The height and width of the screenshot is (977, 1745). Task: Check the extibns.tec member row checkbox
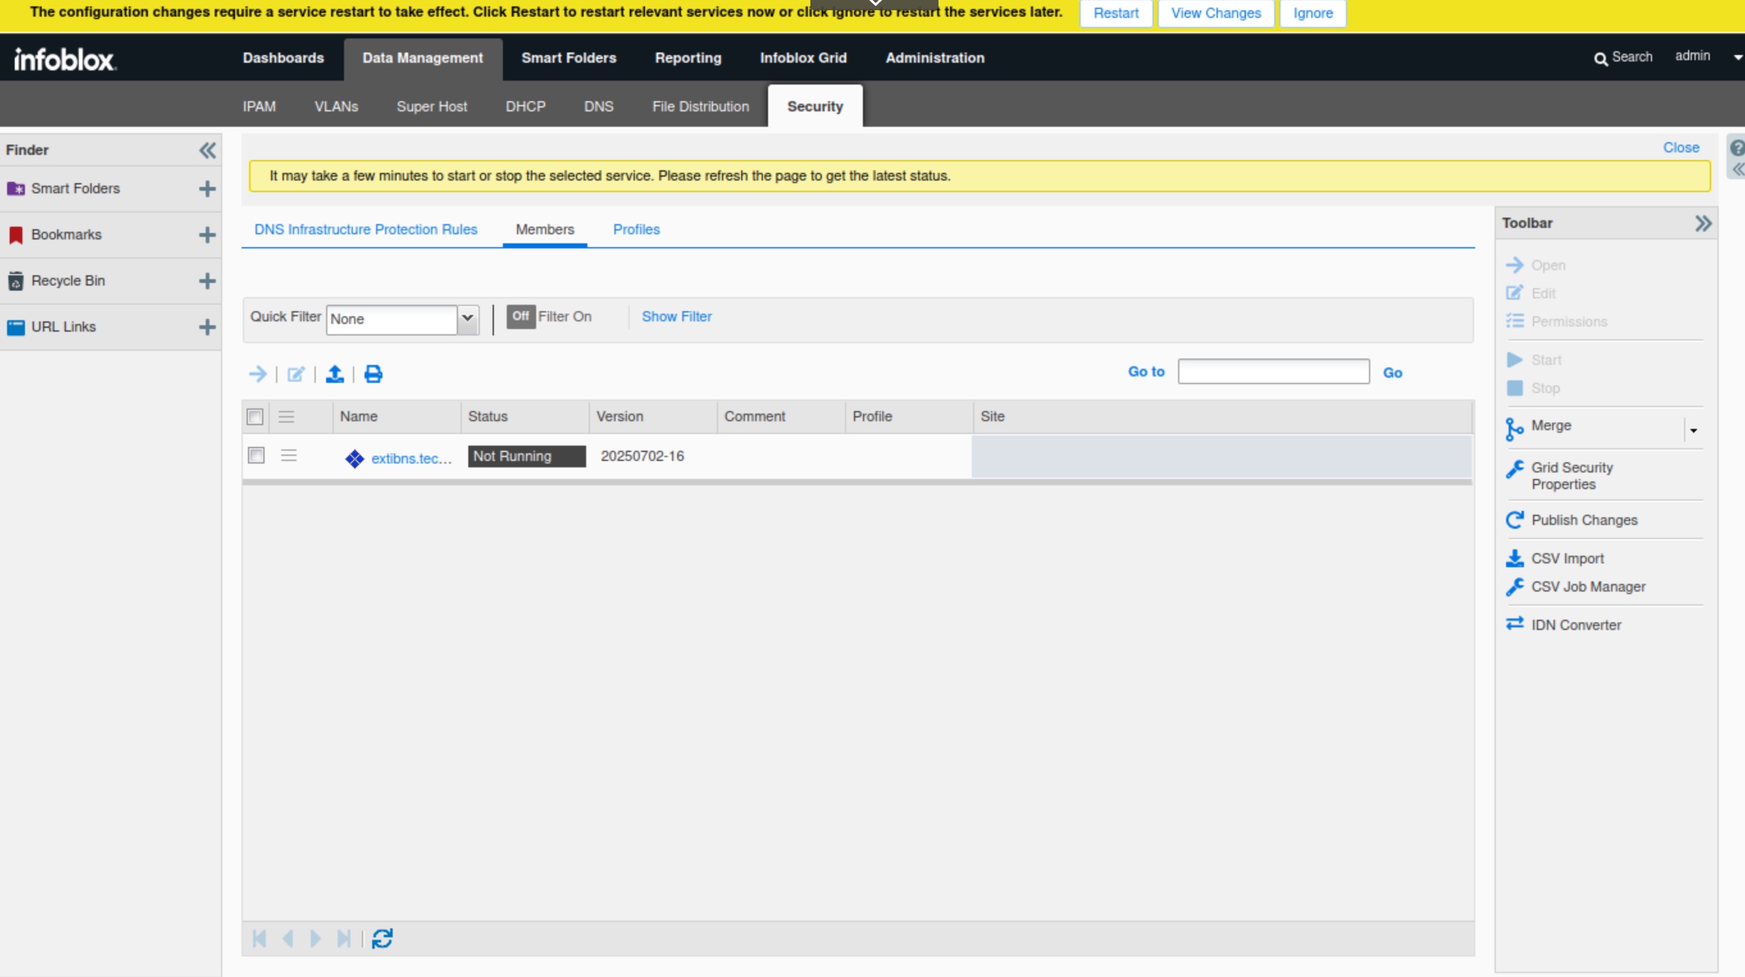point(256,456)
